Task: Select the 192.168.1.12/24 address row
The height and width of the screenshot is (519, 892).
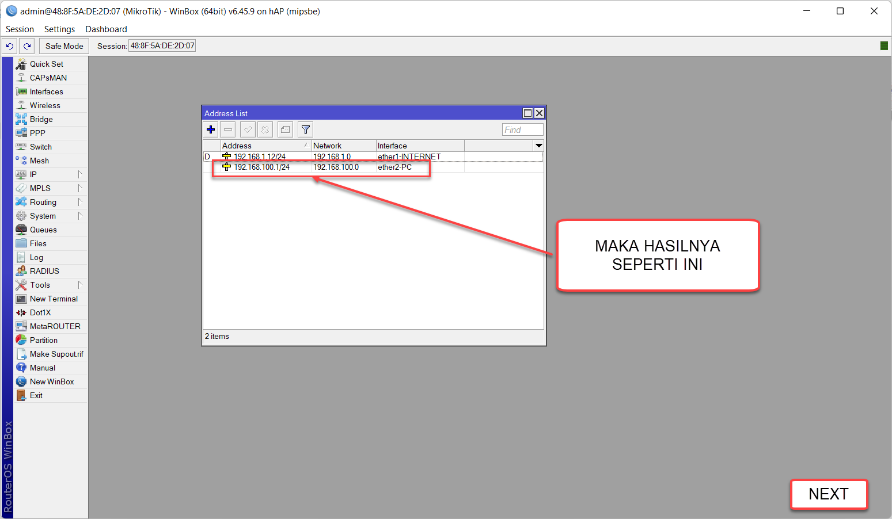Action: [373, 157]
